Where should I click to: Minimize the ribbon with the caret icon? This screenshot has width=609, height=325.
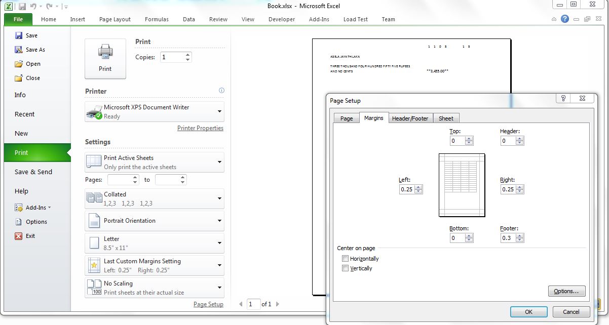click(x=555, y=19)
